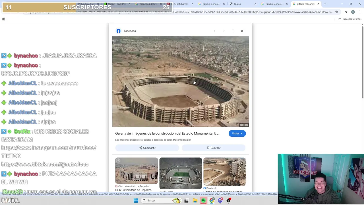The height and width of the screenshot is (205, 364).
Task: Open the Galería de imágenes title link
Action: pos(167,133)
